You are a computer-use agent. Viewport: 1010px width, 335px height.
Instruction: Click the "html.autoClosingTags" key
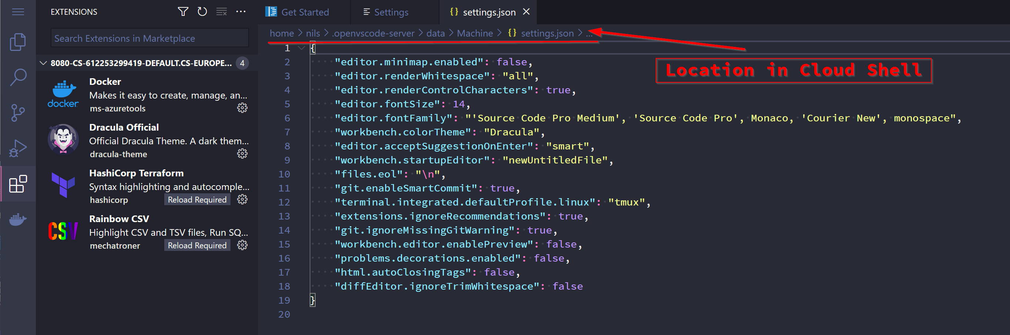coord(402,272)
